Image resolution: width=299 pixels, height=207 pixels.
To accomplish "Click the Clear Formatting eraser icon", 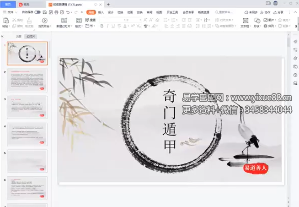I will pyautogui.click(x=158, y=20).
